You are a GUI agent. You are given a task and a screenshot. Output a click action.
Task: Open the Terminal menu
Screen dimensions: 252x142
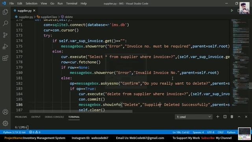pyautogui.click(x=72, y=4)
